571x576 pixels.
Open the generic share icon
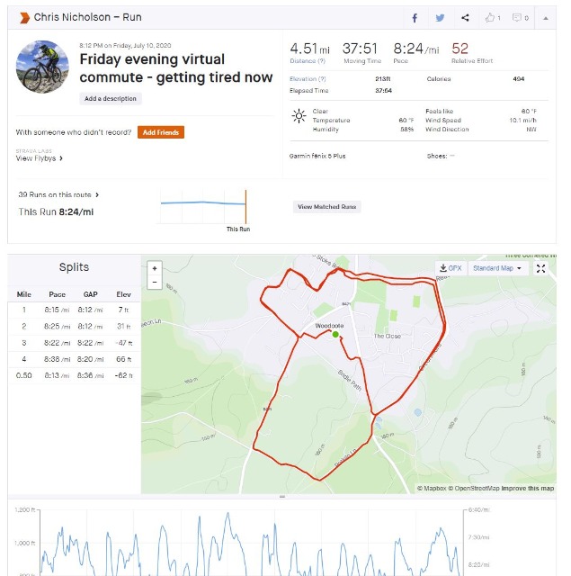pyautogui.click(x=465, y=18)
